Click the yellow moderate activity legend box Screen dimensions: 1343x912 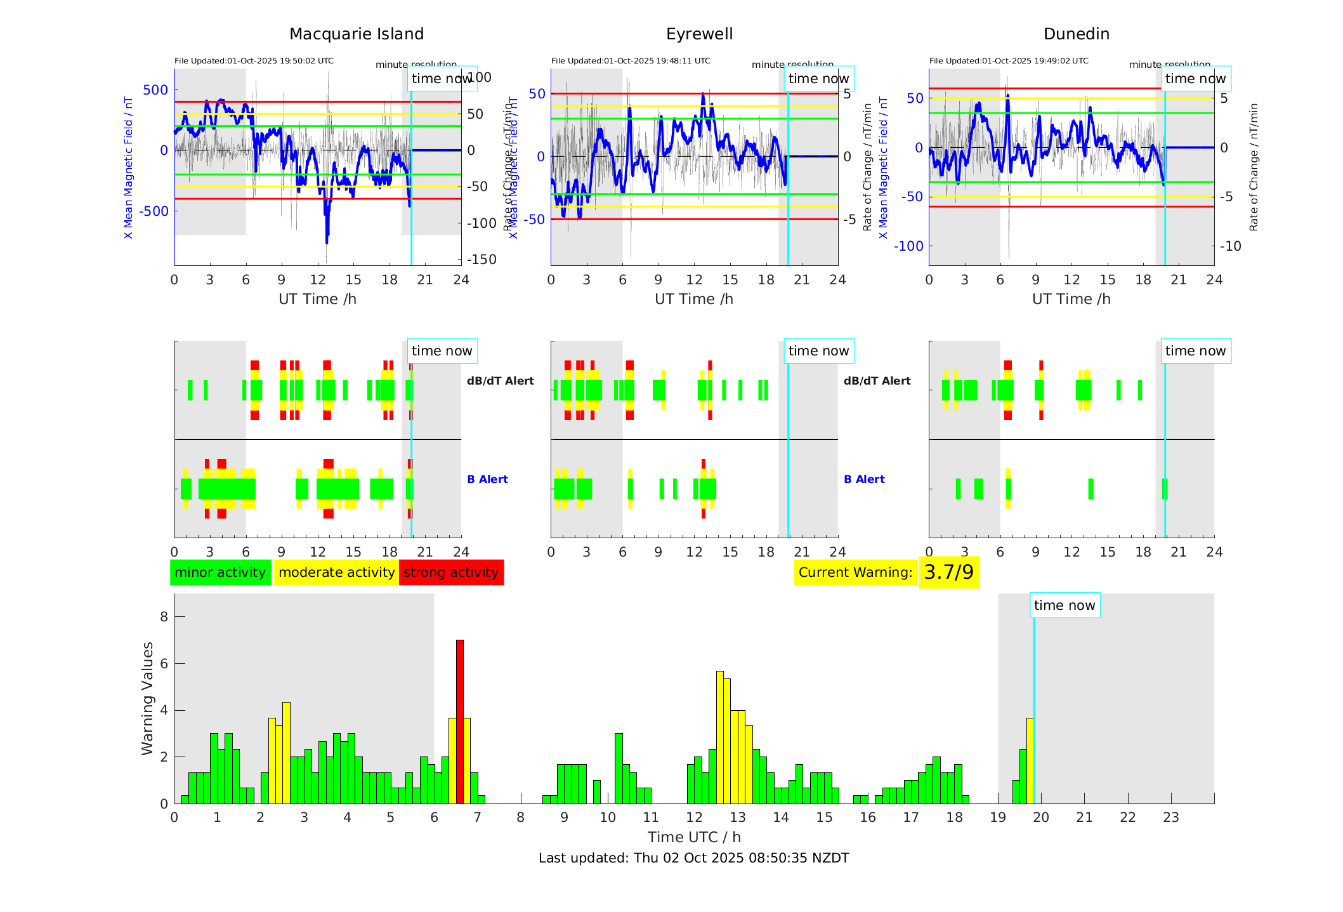pyautogui.click(x=336, y=572)
